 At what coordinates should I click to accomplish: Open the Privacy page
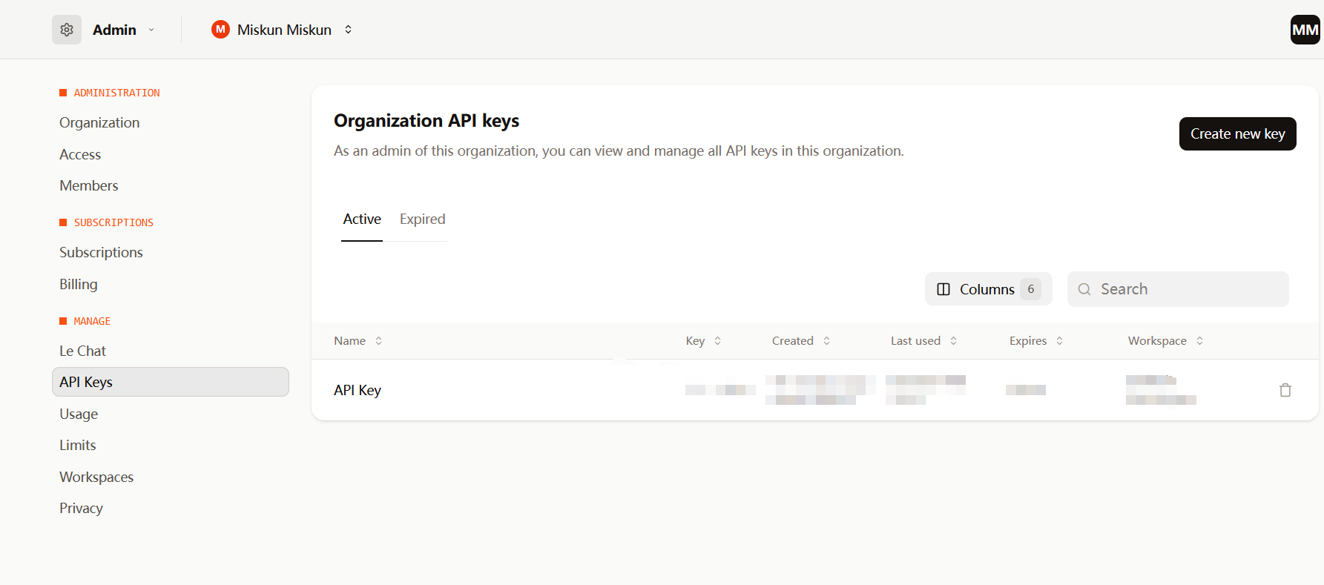(81, 509)
